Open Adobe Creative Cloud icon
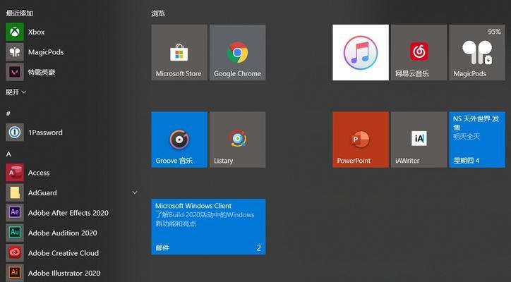Viewport: 511px width, 282px height. pos(15,253)
